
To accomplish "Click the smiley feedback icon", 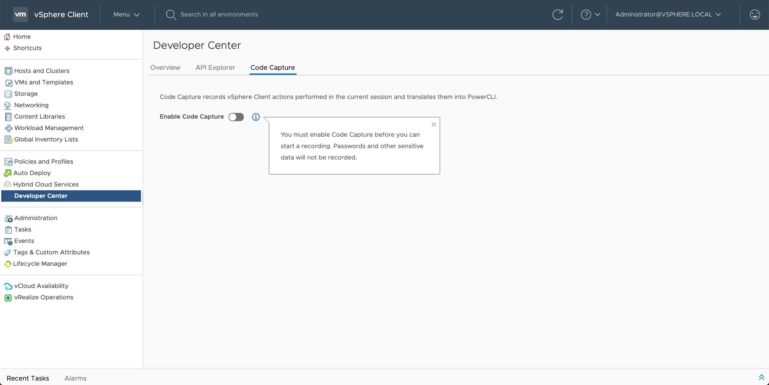I will (x=755, y=15).
